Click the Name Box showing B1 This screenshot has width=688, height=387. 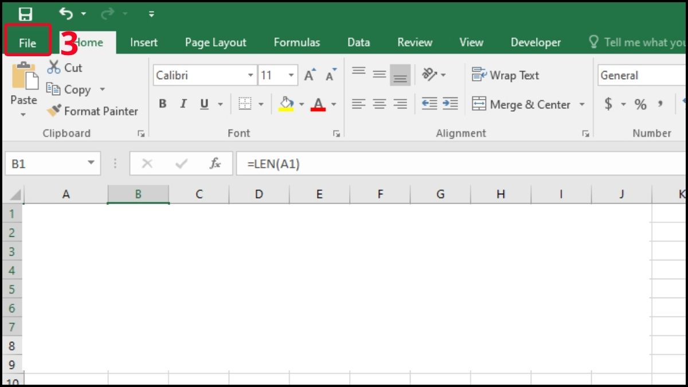click(53, 164)
